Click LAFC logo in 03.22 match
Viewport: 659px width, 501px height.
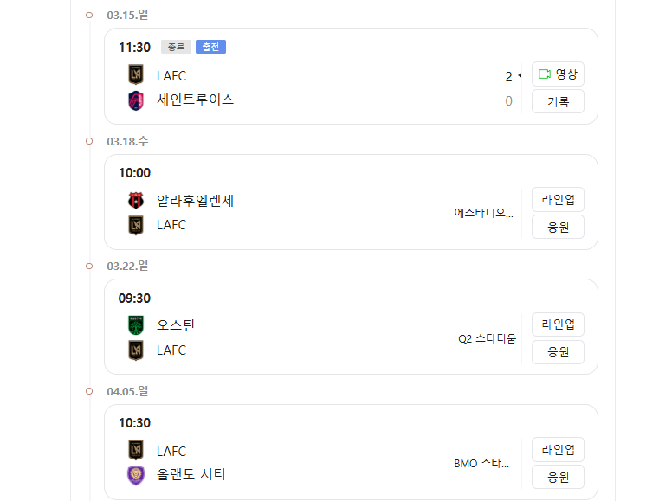click(135, 350)
